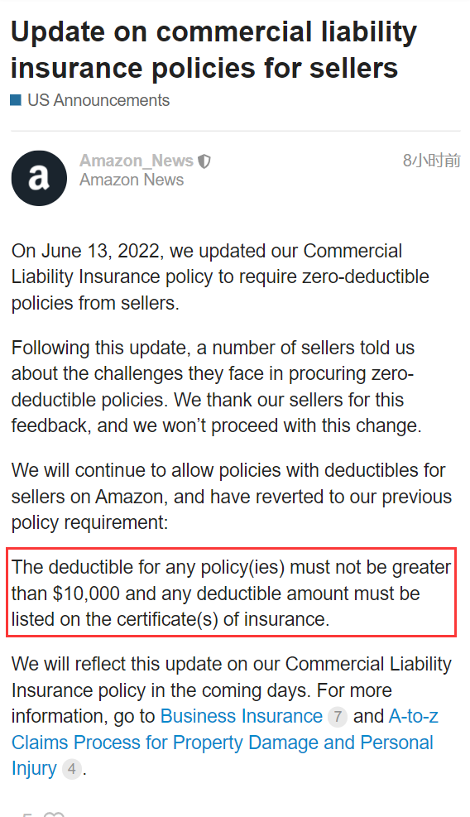The width and height of the screenshot is (470, 817).
Task: Click the paragraph thanking sellers for feedback
Action: (x=216, y=387)
